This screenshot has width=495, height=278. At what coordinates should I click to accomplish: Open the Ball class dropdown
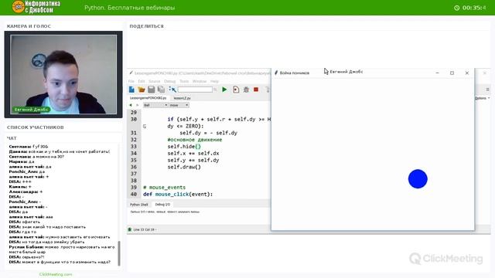click(x=155, y=105)
